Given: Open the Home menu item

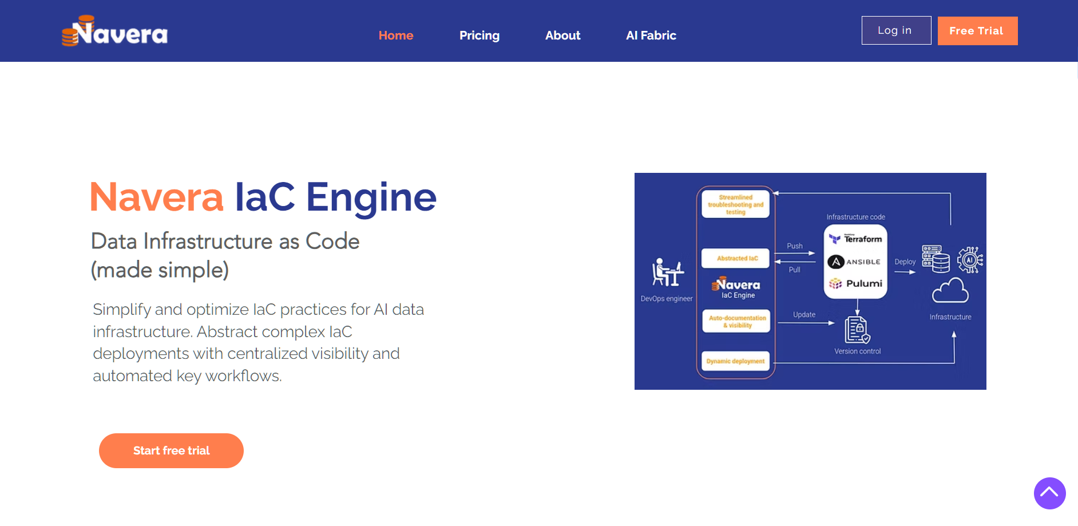Looking at the screenshot, I should coord(396,35).
